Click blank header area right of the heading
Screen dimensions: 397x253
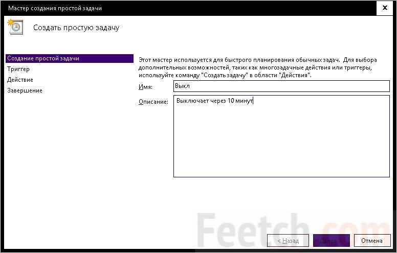[256, 28]
